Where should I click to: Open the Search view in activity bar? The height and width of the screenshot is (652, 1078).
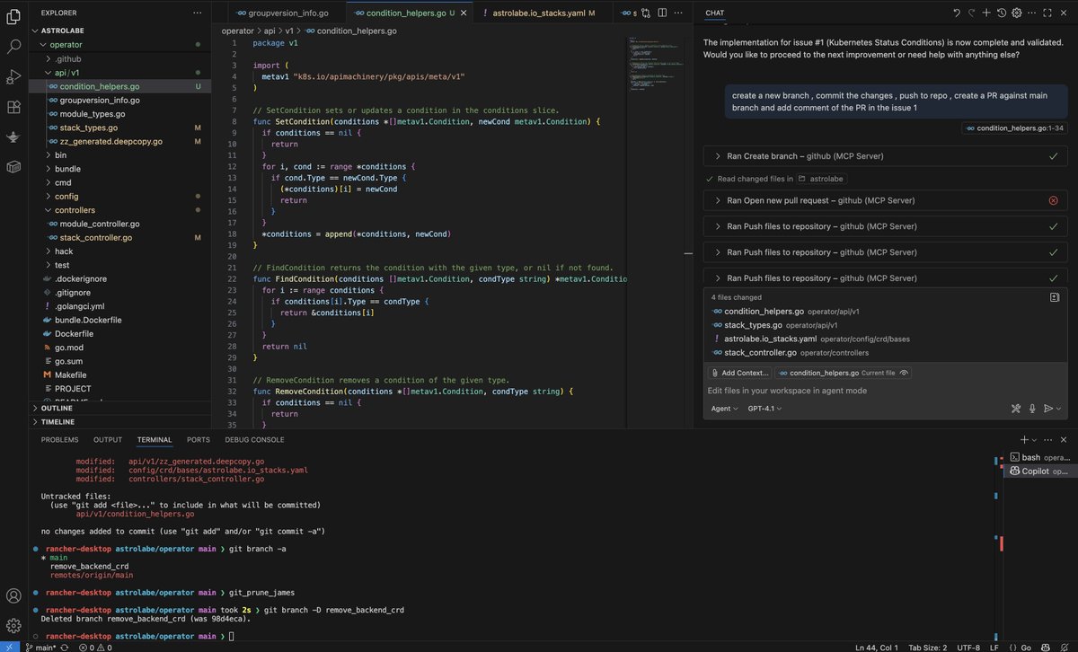point(13,46)
